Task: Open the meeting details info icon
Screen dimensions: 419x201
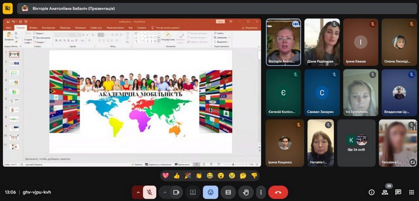Action: pos(371,192)
